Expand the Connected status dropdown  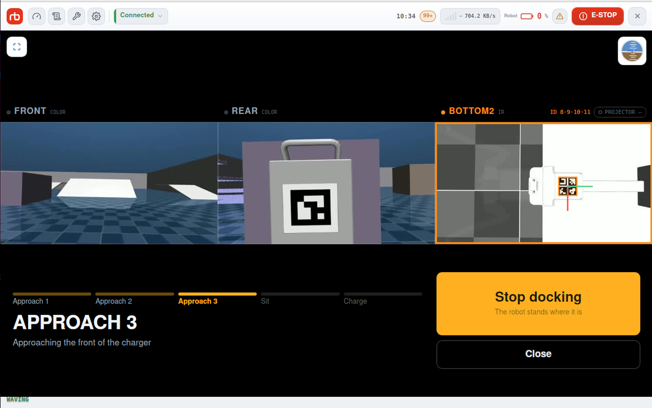click(141, 16)
